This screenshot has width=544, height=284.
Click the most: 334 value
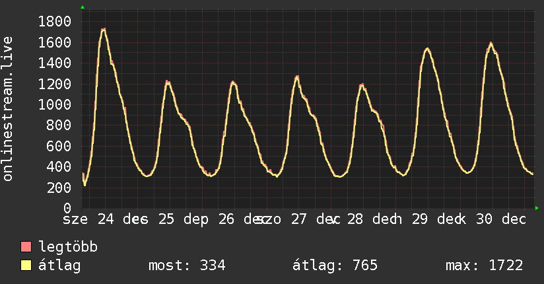pyautogui.click(x=187, y=266)
